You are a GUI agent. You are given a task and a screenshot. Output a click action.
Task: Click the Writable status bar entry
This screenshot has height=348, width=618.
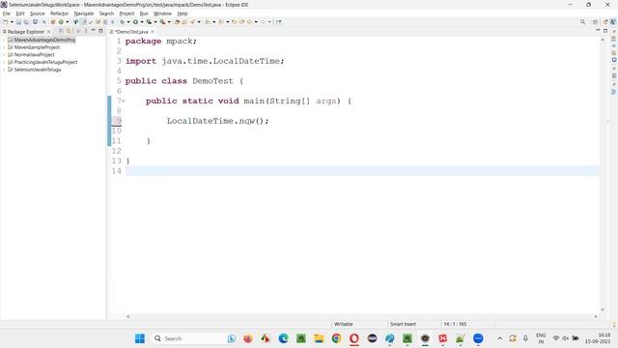[344, 324]
